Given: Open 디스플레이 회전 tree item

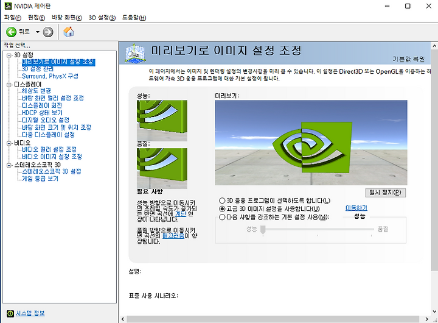Looking at the screenshot, I should 42,105.
